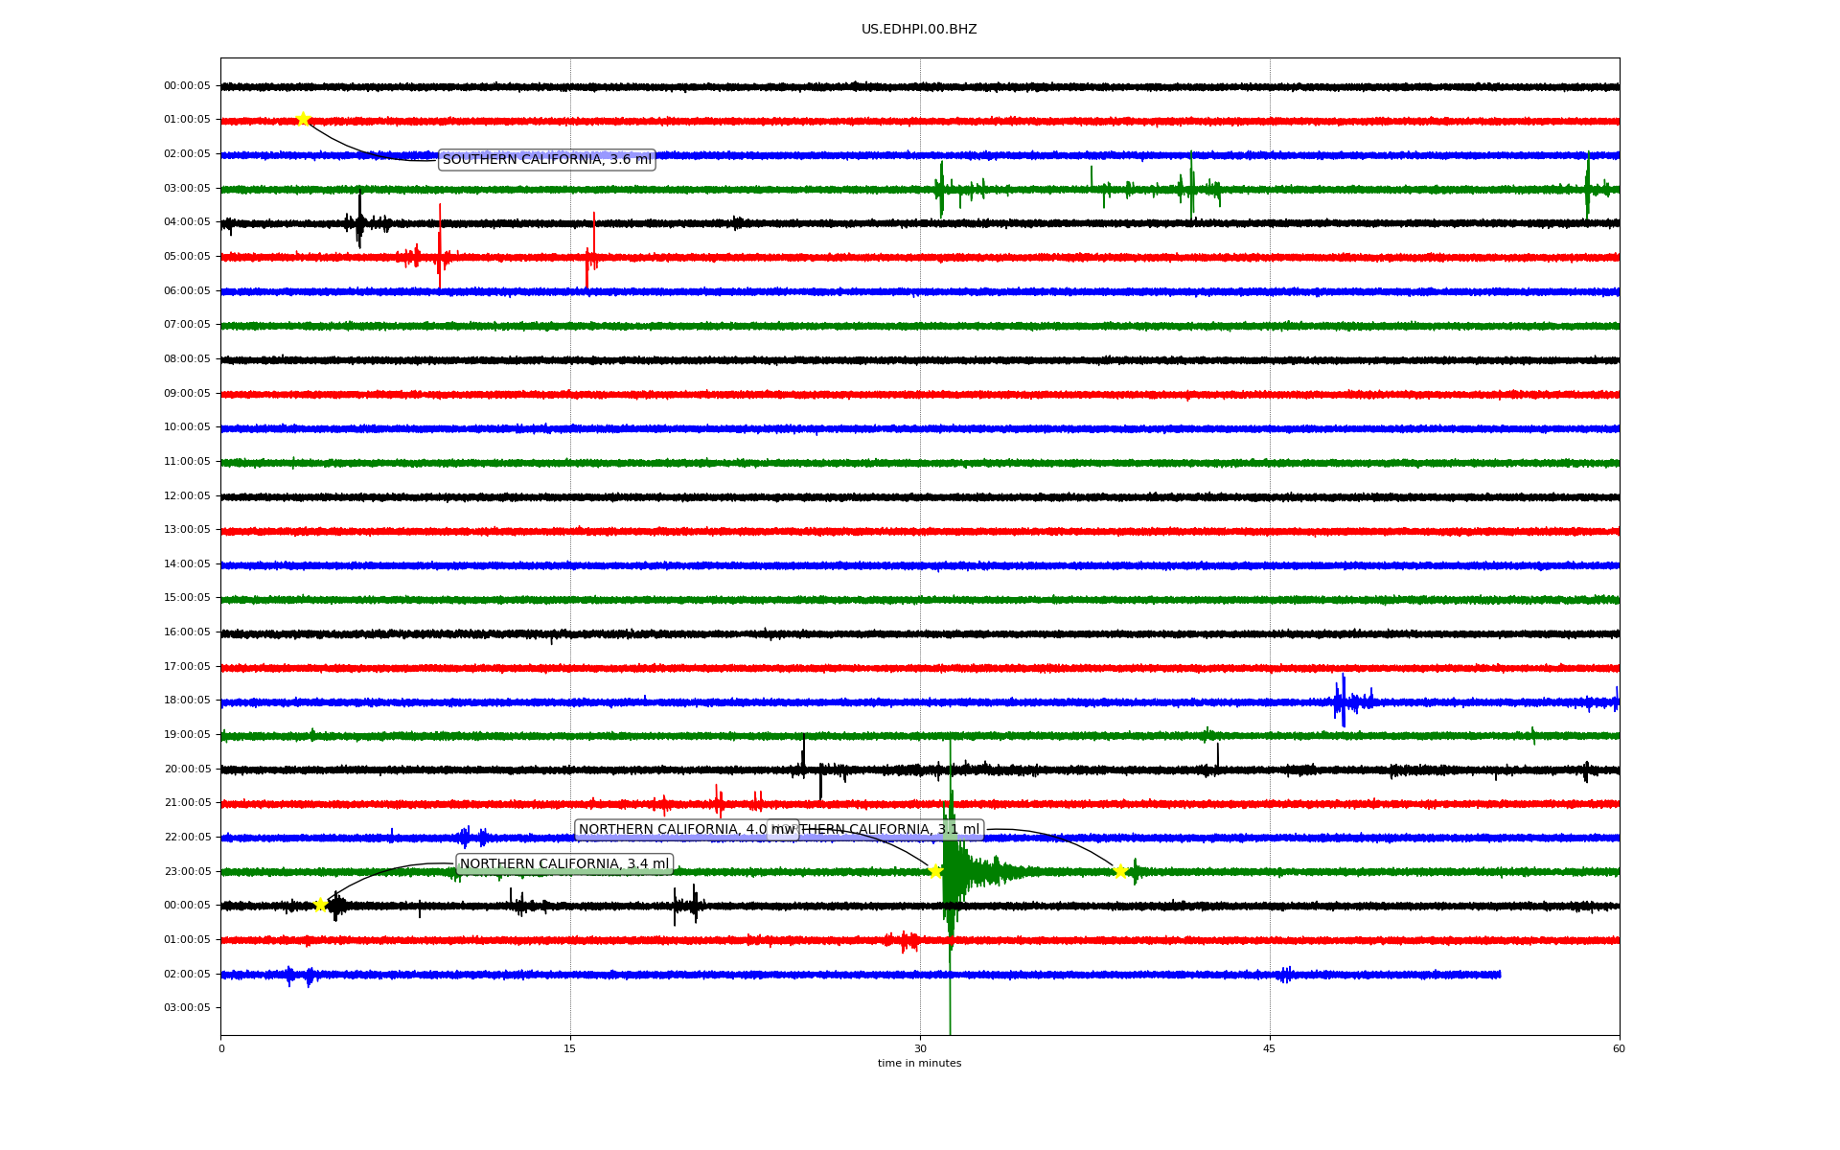Select the NORTHERN CALIFORNIA, 3.4 ml annotation label
This screenshot has height=1150, width=1840.
(x=563, y=864)
